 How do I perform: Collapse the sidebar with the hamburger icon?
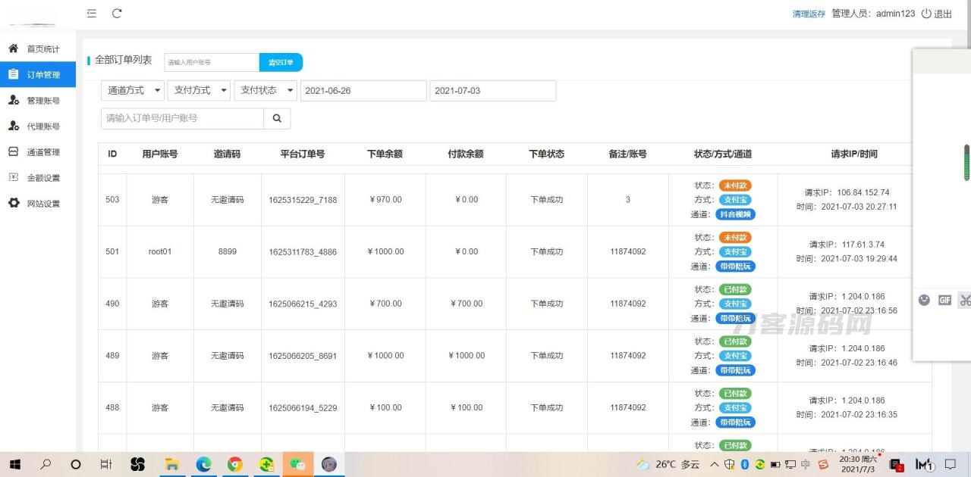point(91,13)
